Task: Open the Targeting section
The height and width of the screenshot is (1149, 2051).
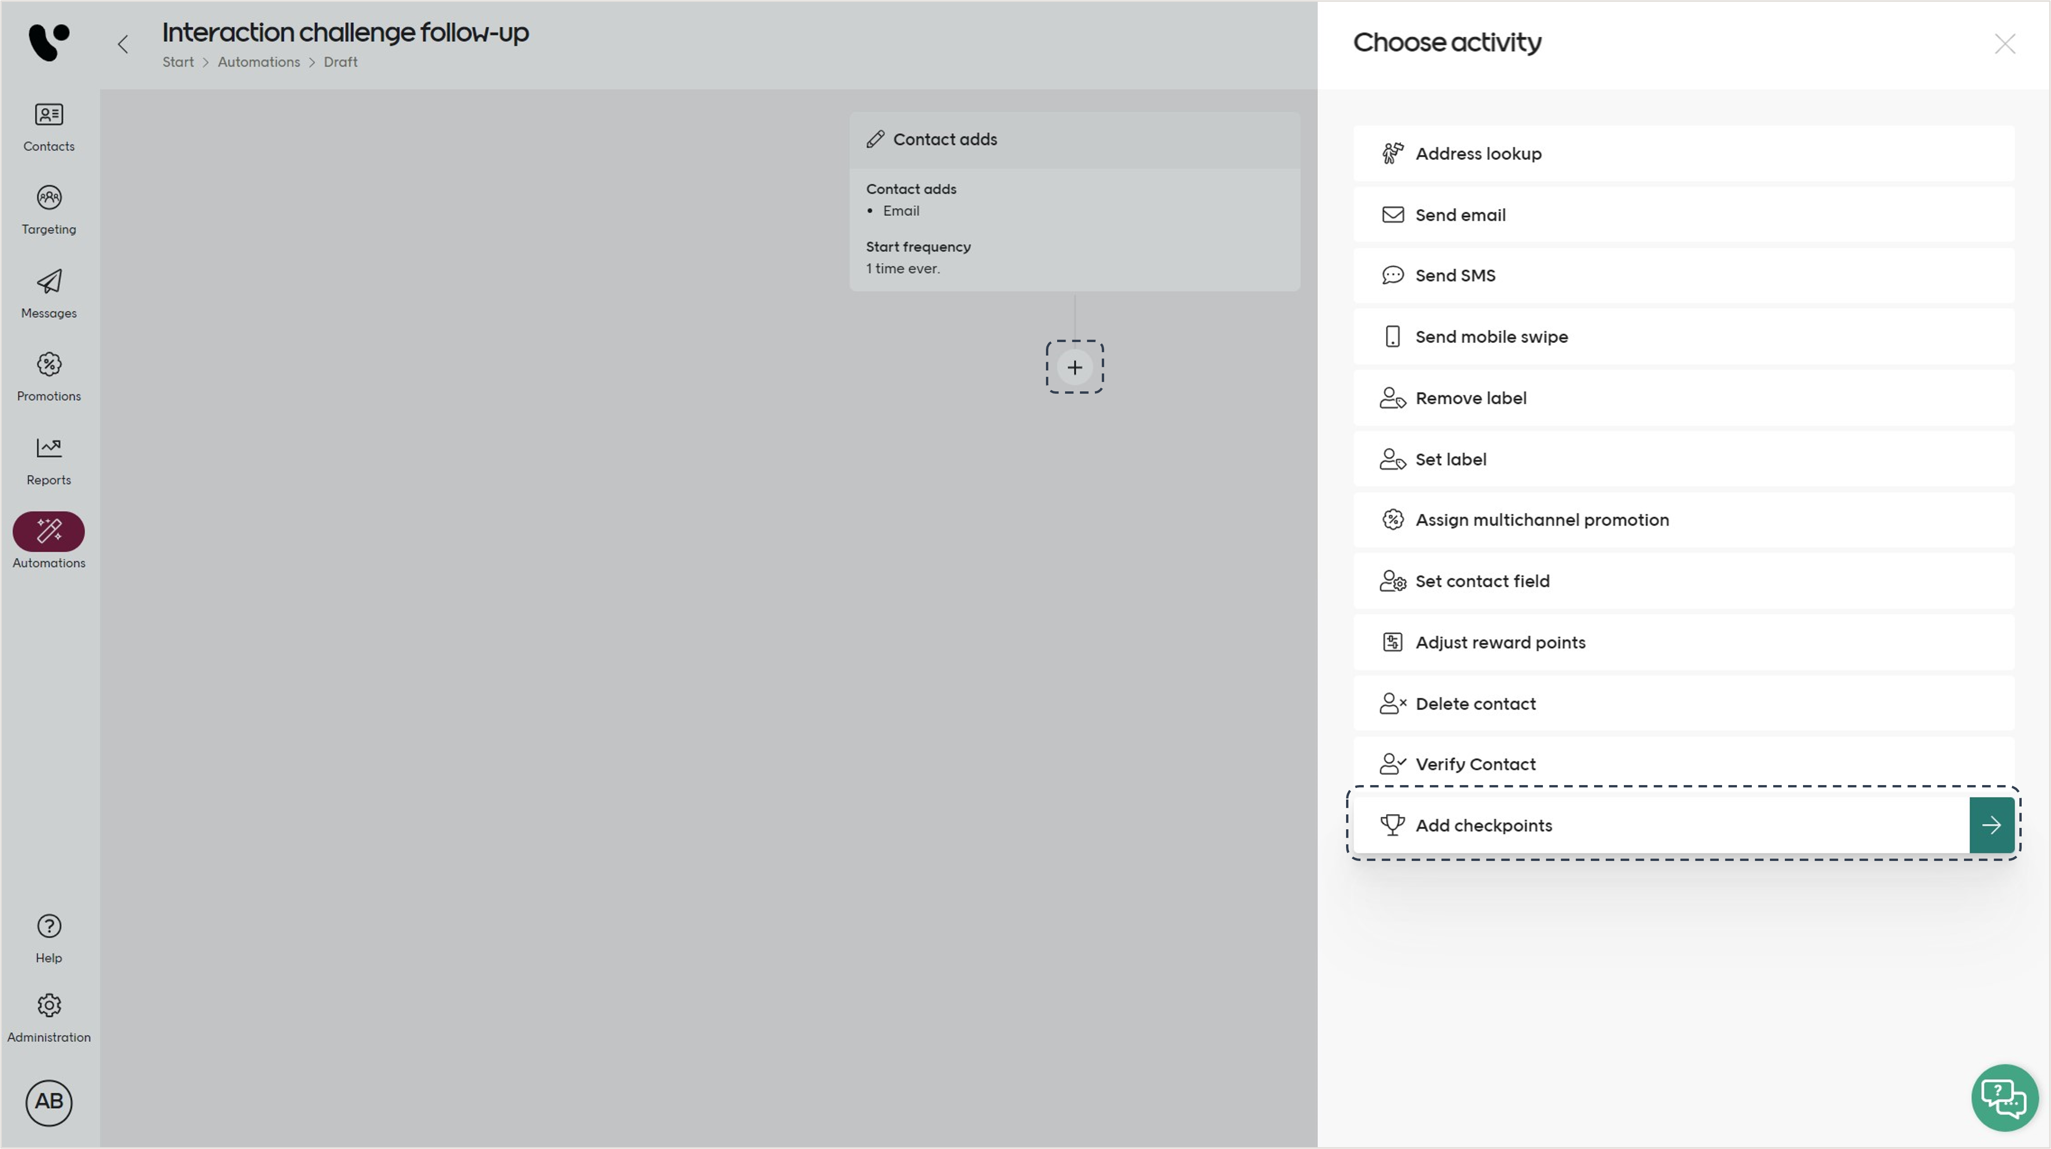Action: coord(48,209)
